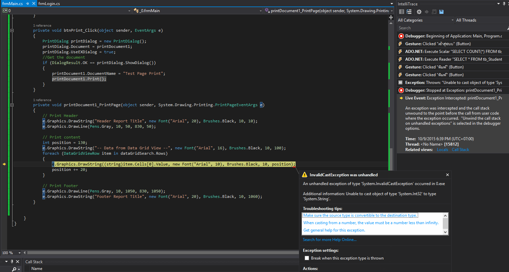Click 'Search for more Help Online...' link
509x272 pixels.
(329, 240)
